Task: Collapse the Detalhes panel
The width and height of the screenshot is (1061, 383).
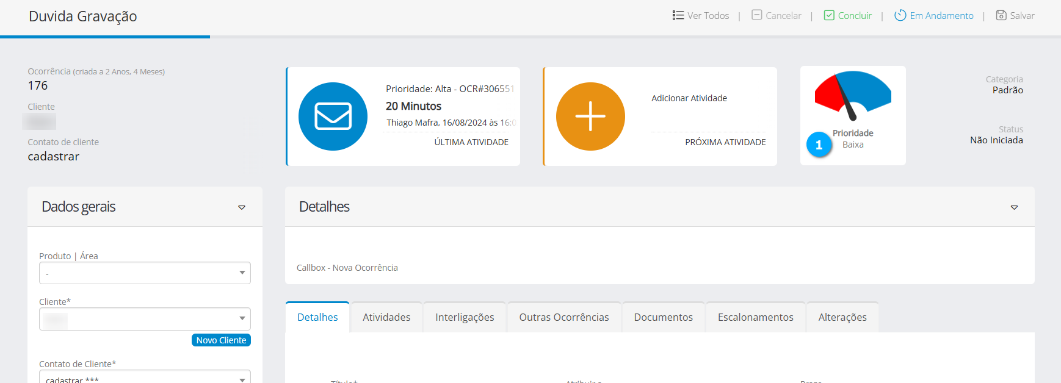Action: coord(1014,207)
